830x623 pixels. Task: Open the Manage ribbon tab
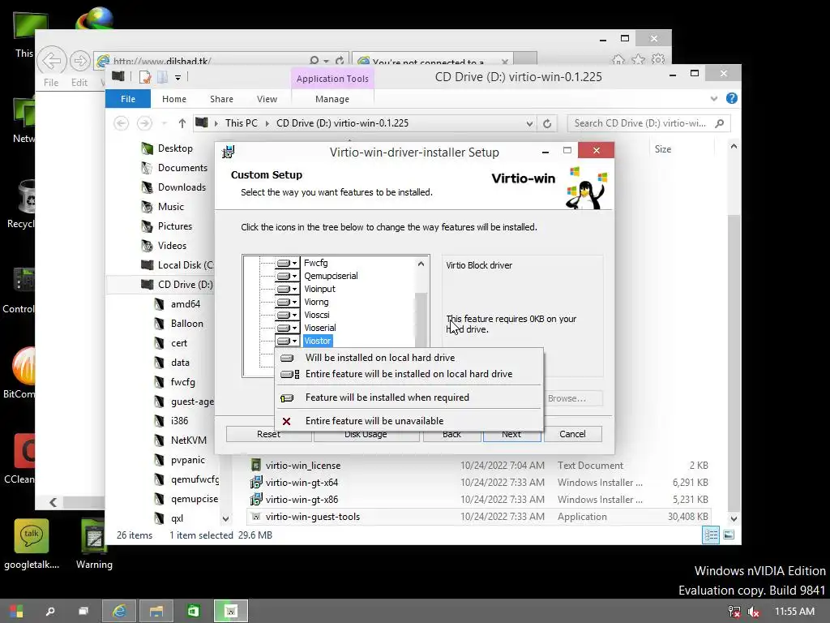(x=332, y=99)
